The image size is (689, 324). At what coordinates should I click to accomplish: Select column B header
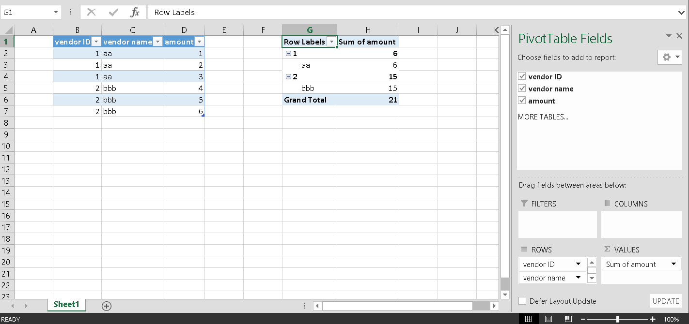(77, 30)
